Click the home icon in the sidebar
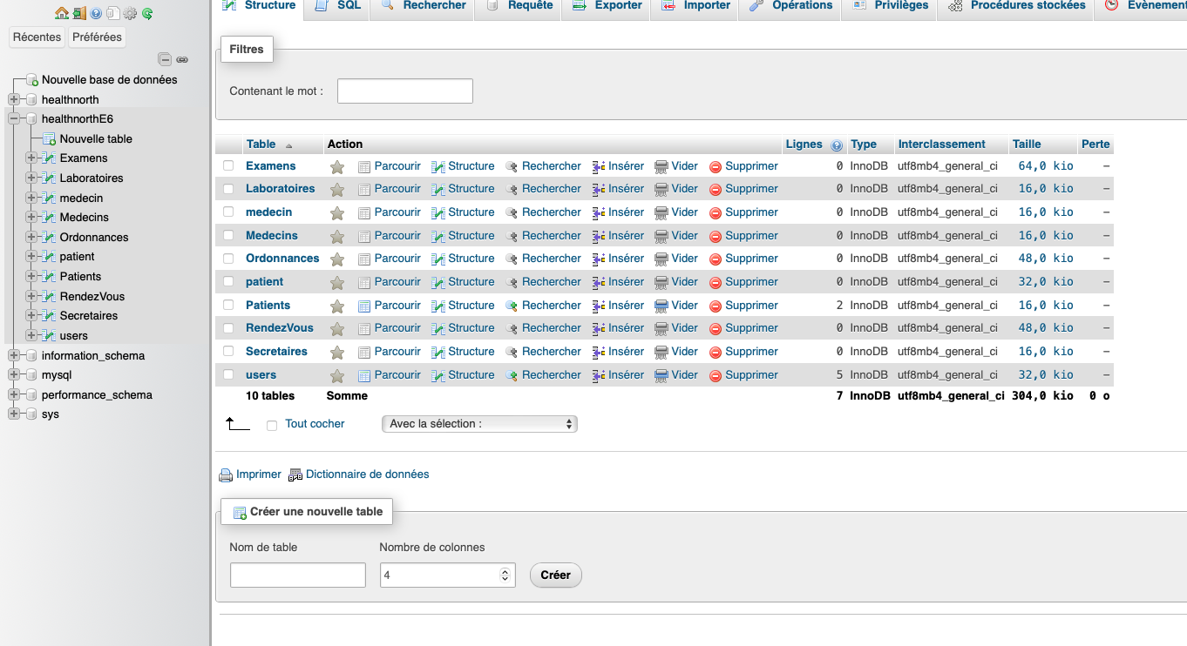This screenshot has width=1187, height=646. pos(61,13)
